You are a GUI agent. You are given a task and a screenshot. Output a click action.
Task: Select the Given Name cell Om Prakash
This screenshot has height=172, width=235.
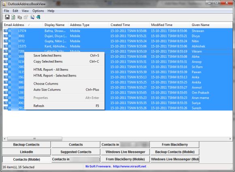click(x=201, y=93)
